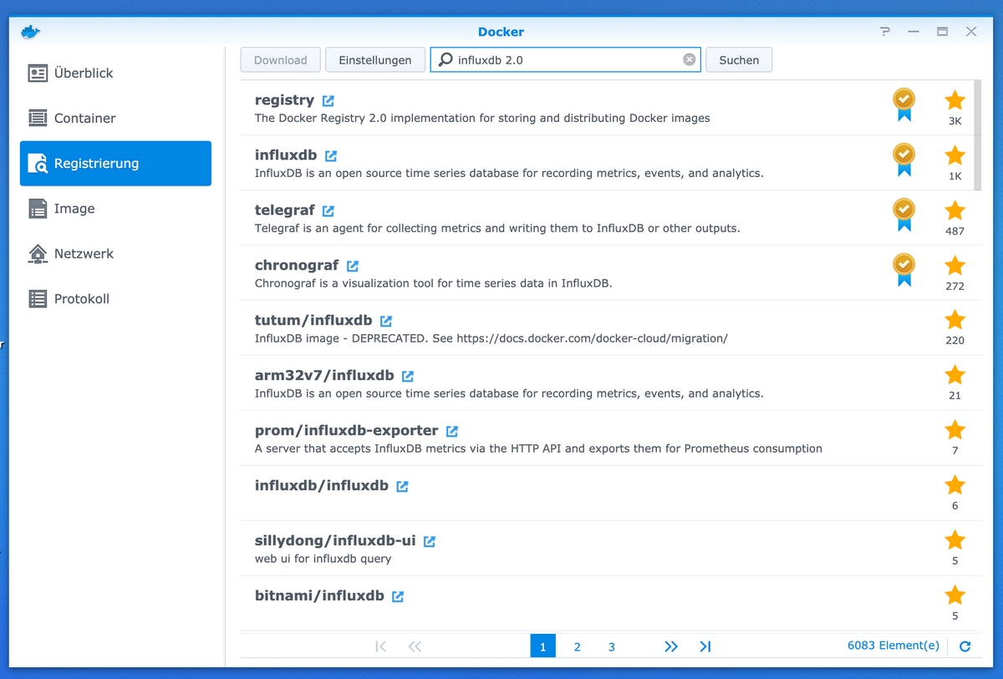1003x679 pixels.
Task: Click the 6083 Element(e) count text
Action: pos(894,646)
